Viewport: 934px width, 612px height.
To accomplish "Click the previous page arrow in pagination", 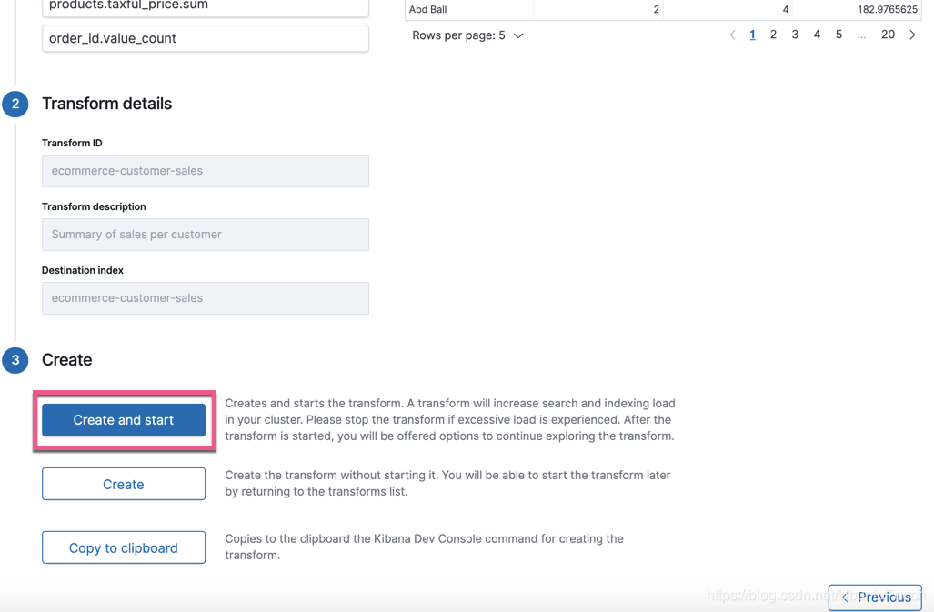I will [x=733, y=35].
